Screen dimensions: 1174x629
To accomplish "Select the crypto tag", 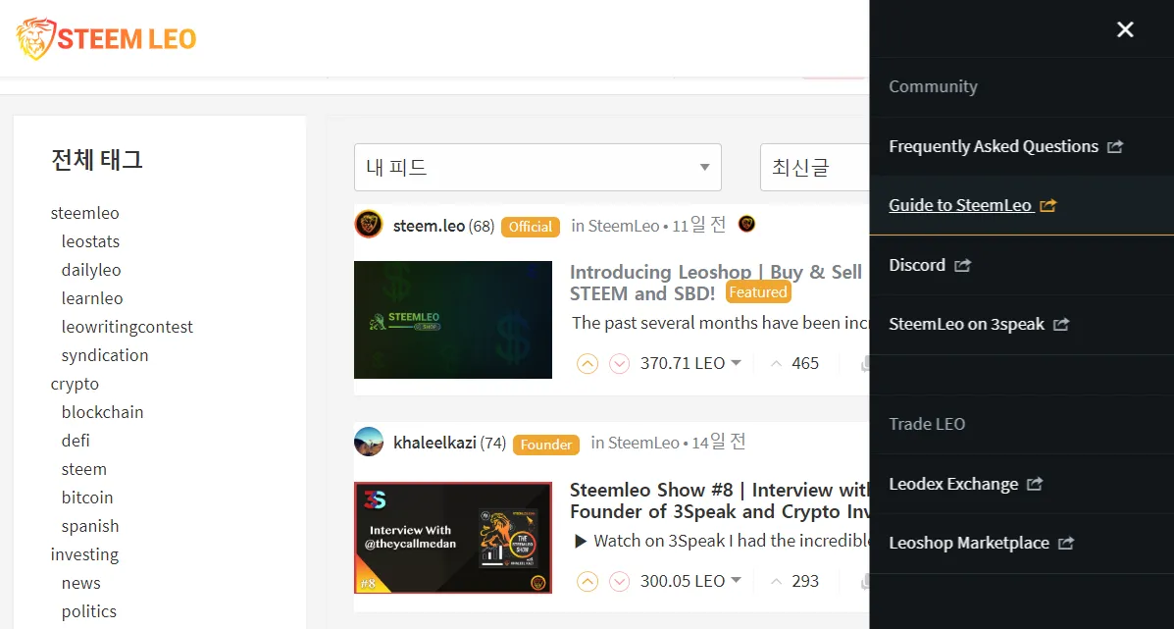I will [x=75, y=384].
